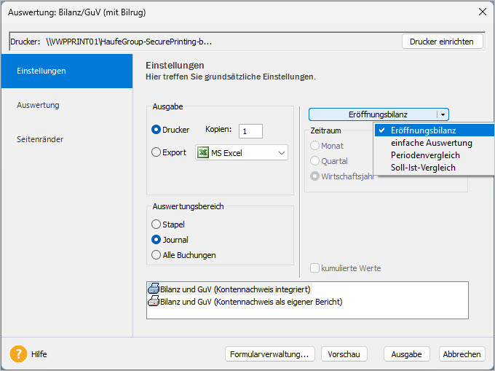Select Soll-Ist-Vergleich menu entry
This screenshot has width=495, height=371.
pyautogui.click(x=423, y=168)
